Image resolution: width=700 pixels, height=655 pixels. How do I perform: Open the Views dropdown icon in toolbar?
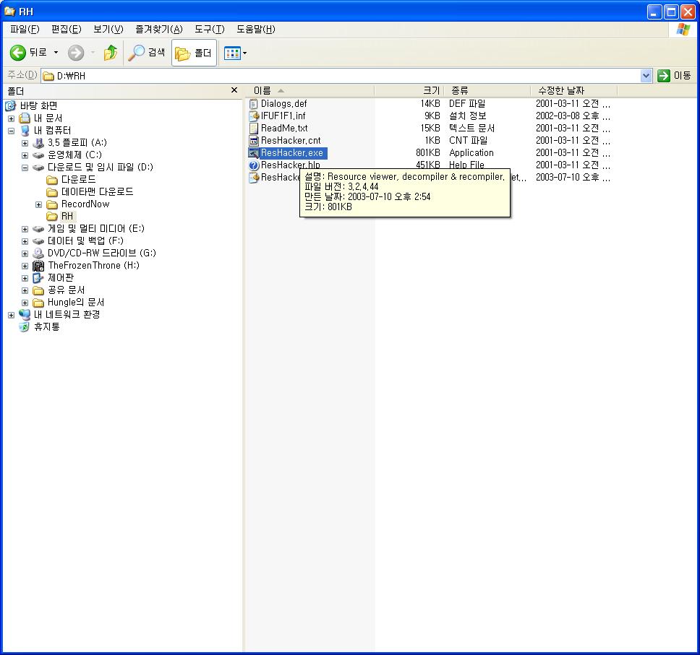pyautogui.click(x=236, y=53)
